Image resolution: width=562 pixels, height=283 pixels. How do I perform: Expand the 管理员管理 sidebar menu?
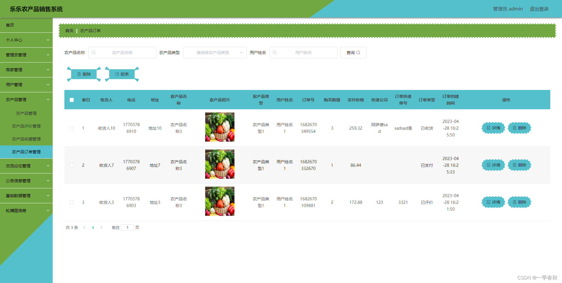point(26,55)
